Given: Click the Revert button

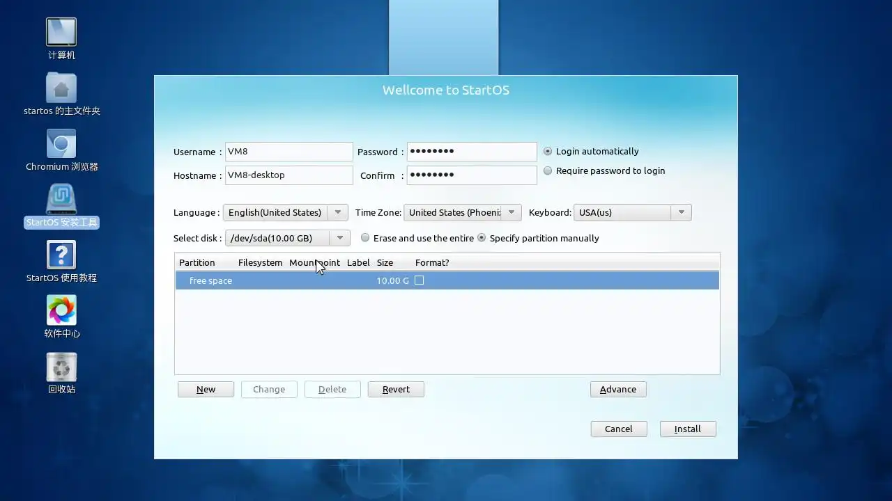Looking at the screenshot, I should click(396, 389).
